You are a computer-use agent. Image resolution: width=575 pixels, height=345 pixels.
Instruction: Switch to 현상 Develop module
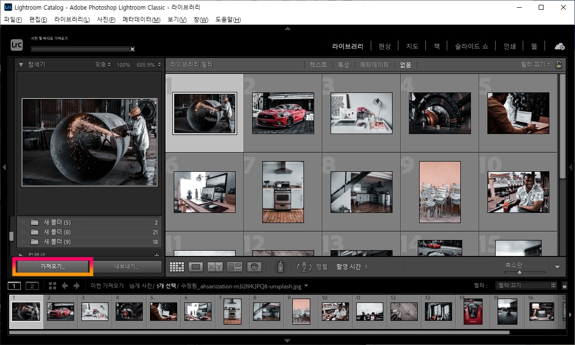click(385, 46)
